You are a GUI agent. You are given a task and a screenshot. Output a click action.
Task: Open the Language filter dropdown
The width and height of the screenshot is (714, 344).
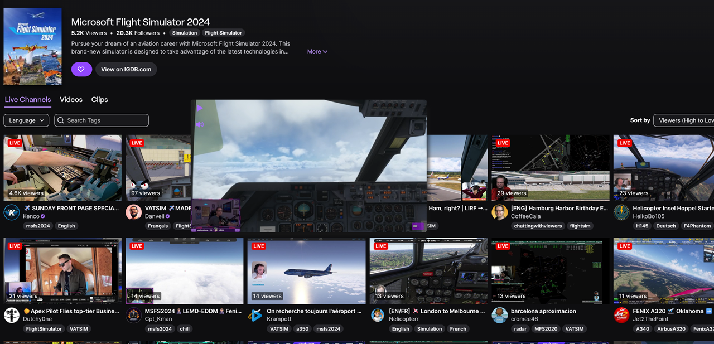click(26, 120)
